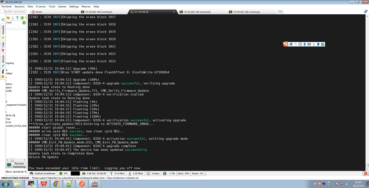Image resolution: width=369 pixels, height=188 pixels.
Task: Click the yellow parent folder icon in SFTP toolbar
Action: click(8, 18)
